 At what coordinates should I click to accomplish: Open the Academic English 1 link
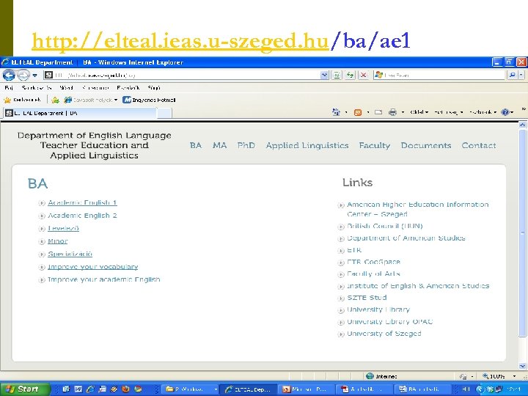coord(82,202)
